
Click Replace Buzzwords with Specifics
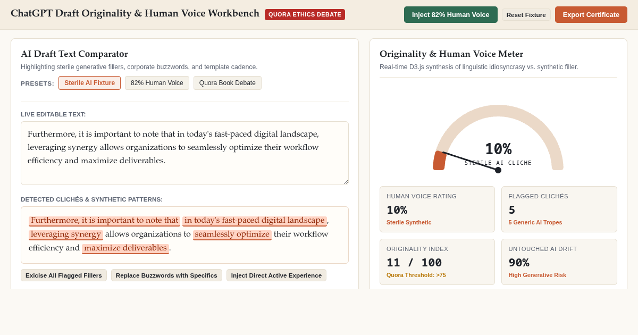[x=166, y=275]
